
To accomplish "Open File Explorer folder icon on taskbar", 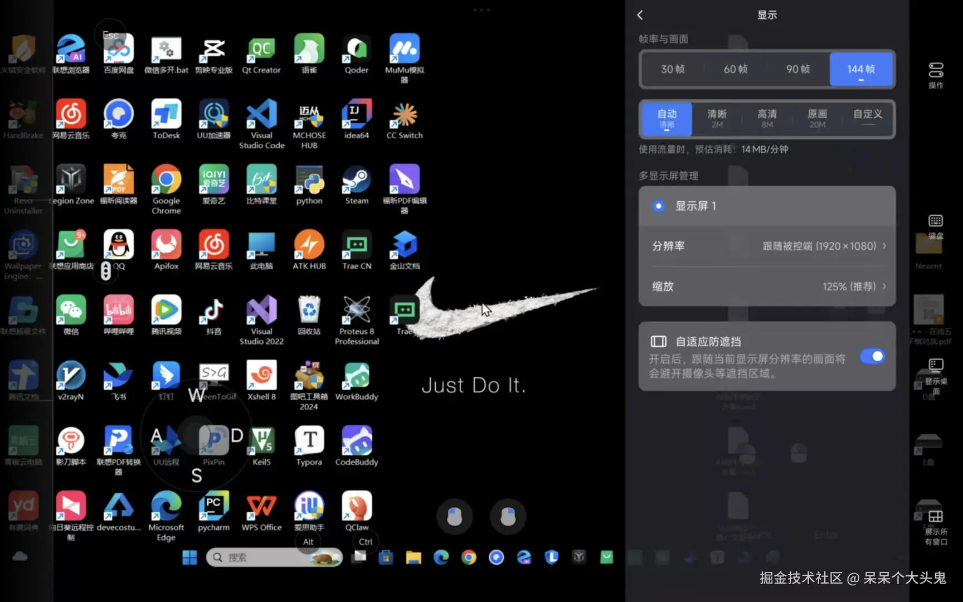I will tap(414, 557).
